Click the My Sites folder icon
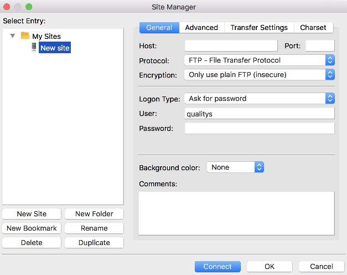 pos(25,36)
